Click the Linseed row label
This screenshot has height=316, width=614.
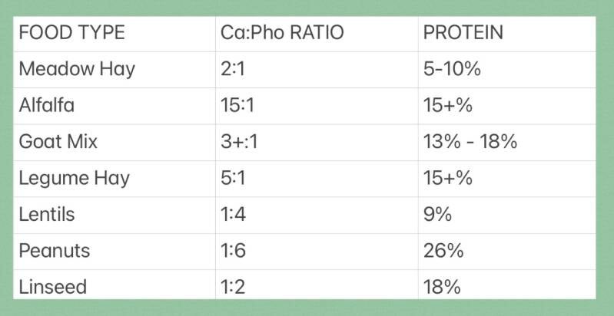[x=52, y=287]
